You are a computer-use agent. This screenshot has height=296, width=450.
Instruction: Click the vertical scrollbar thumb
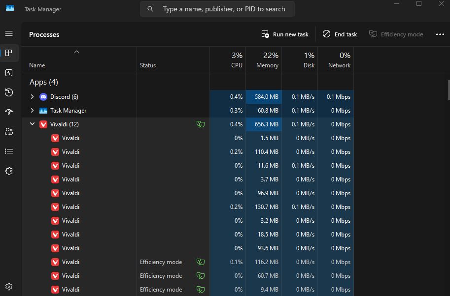pos(449,90)
